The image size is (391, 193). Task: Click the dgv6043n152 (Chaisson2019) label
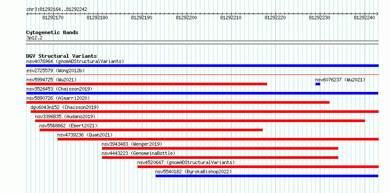pos(65,107)
